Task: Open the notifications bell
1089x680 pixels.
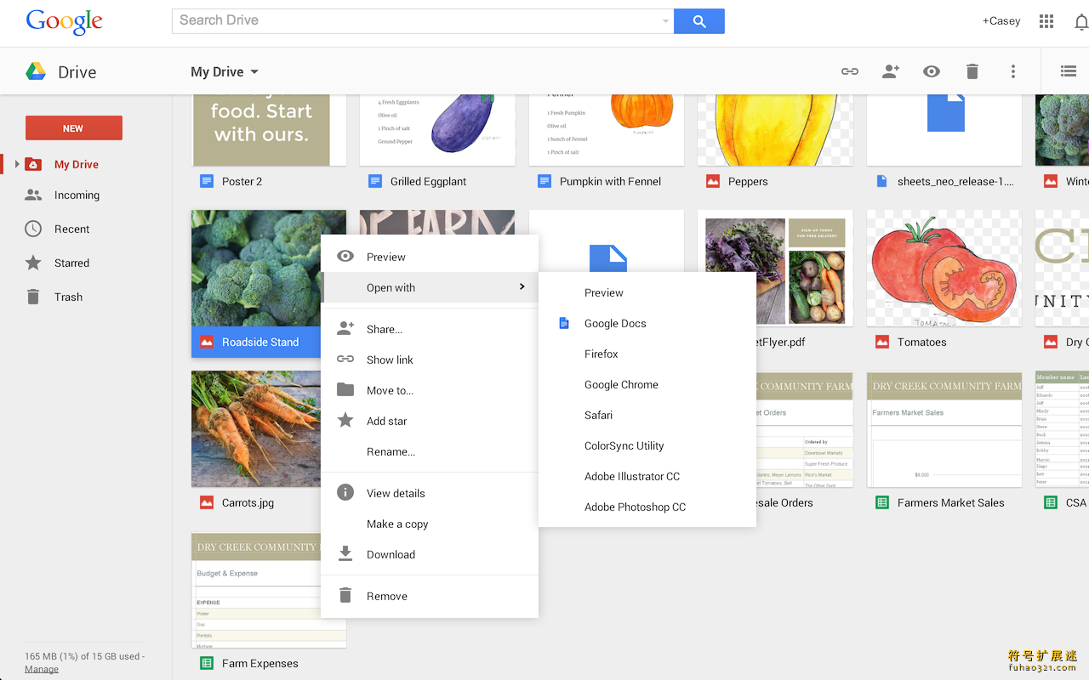Action: [1081, 22]
